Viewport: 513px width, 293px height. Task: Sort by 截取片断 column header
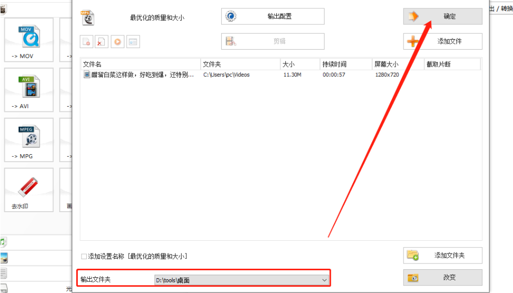tap(453, 64)
